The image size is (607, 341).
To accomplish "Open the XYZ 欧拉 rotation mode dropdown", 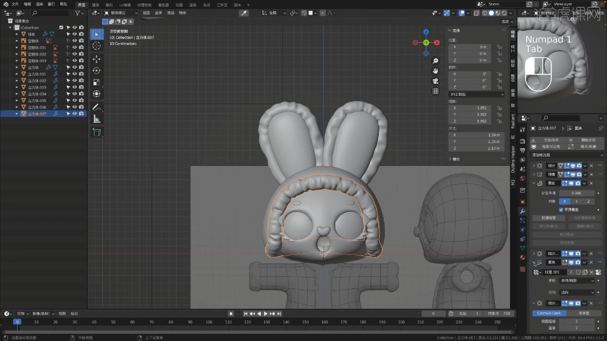I will click(x=476, y=94).
